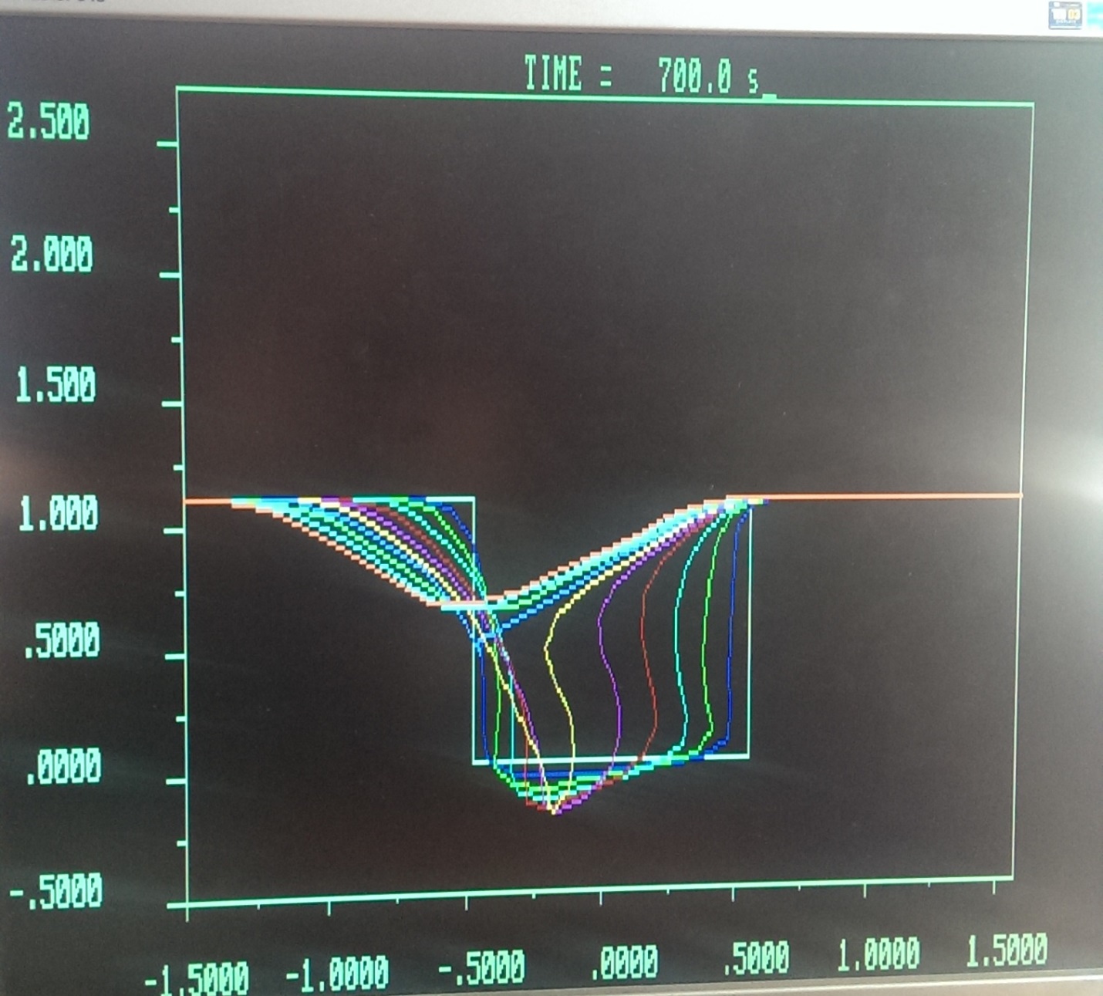Select the vertical-axis .5000 label
This screenshot has width=1103, height=996.
[x=62, y=640]
